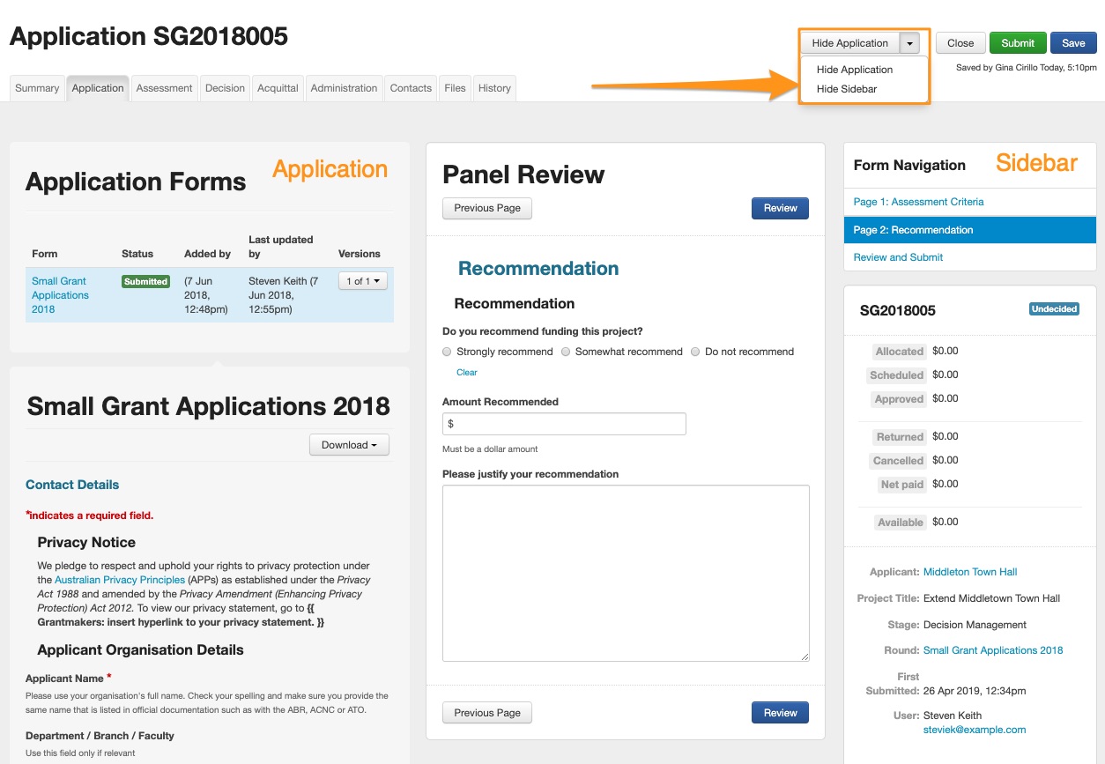Switch to the Assessment tab
Viewport: 1105px width, 764px height.
pyautogui.click(x=164, y=88)
